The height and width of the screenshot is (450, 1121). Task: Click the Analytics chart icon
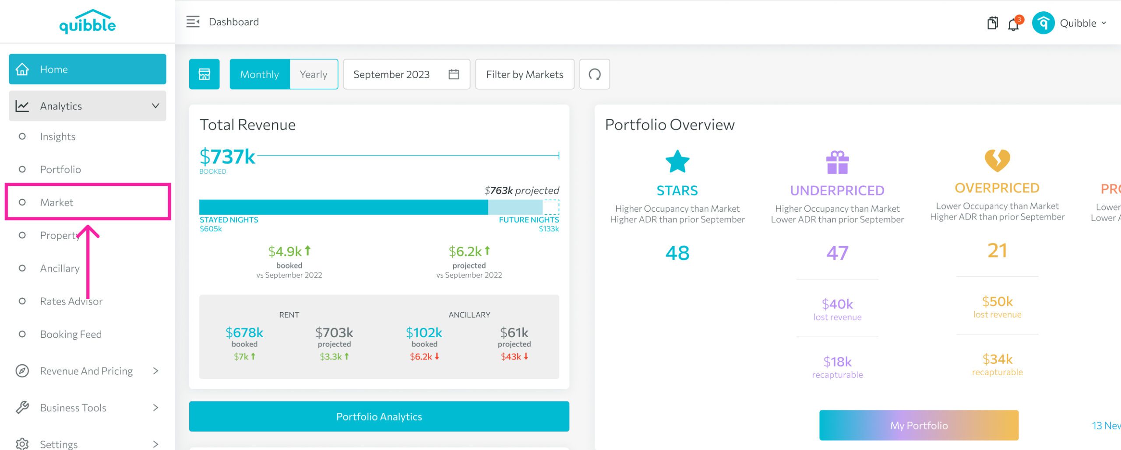click(22, 106)
